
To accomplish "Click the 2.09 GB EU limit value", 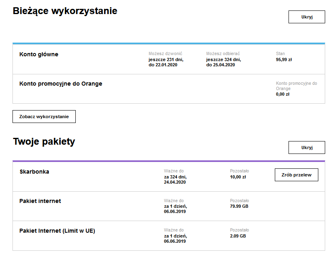I will (x=238, y=236).
